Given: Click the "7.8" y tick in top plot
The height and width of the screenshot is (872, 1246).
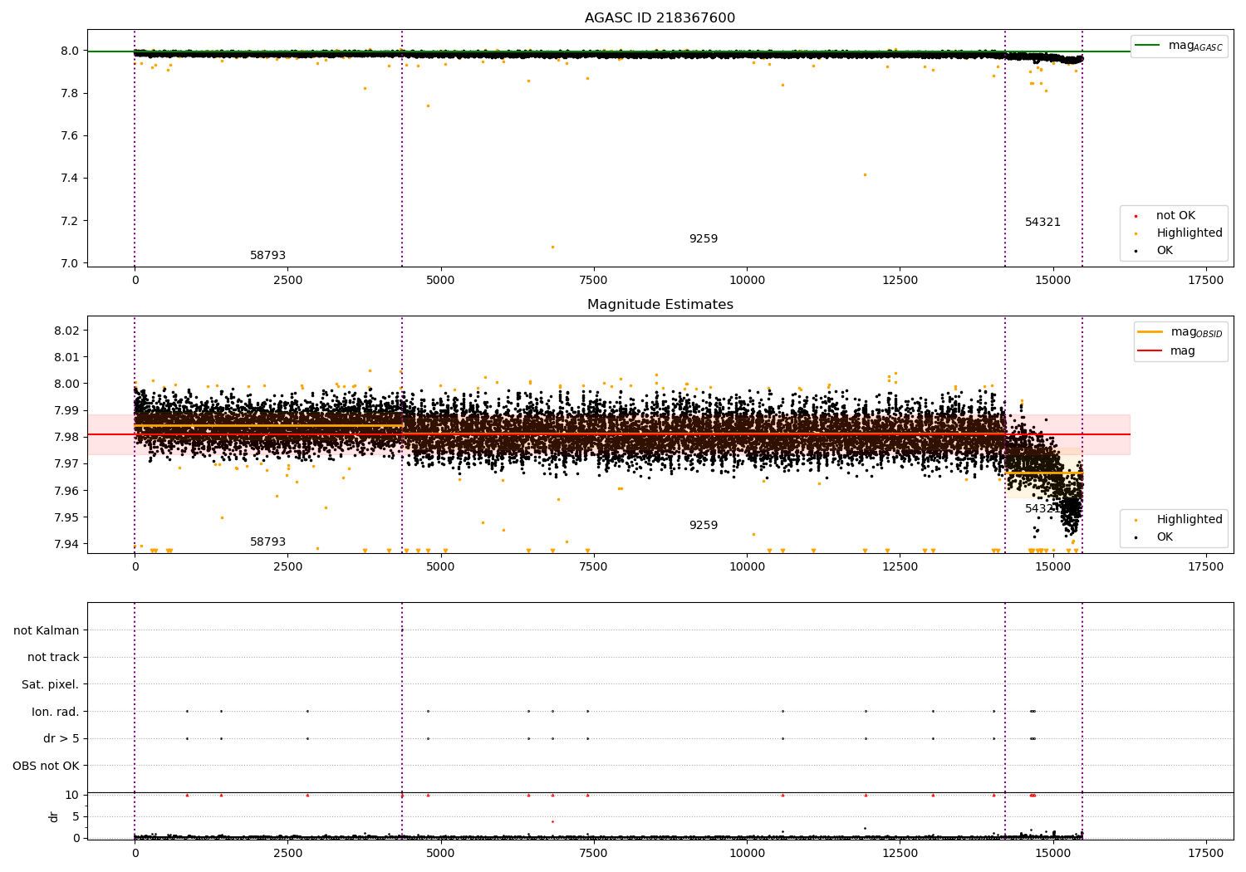Looking at the screenshot, I should point(71,93).
